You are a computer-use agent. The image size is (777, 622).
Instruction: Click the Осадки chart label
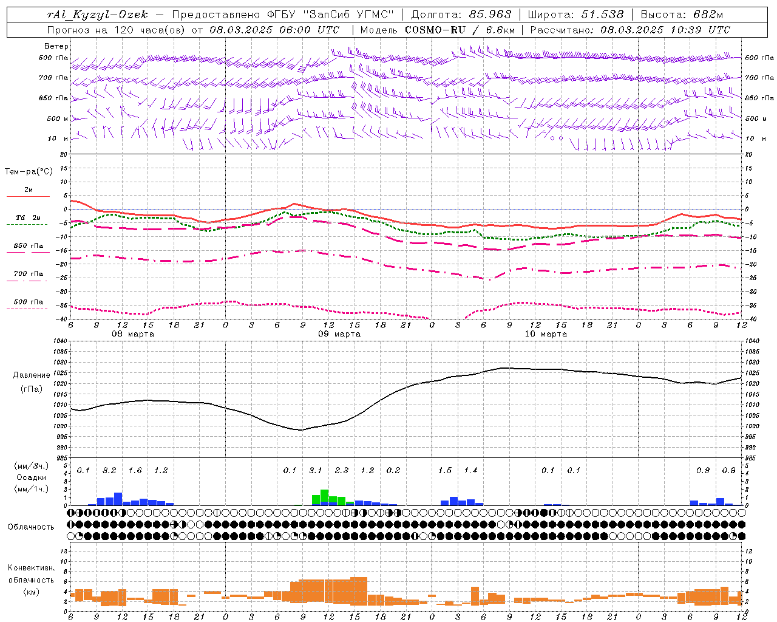tap(31, 477)
